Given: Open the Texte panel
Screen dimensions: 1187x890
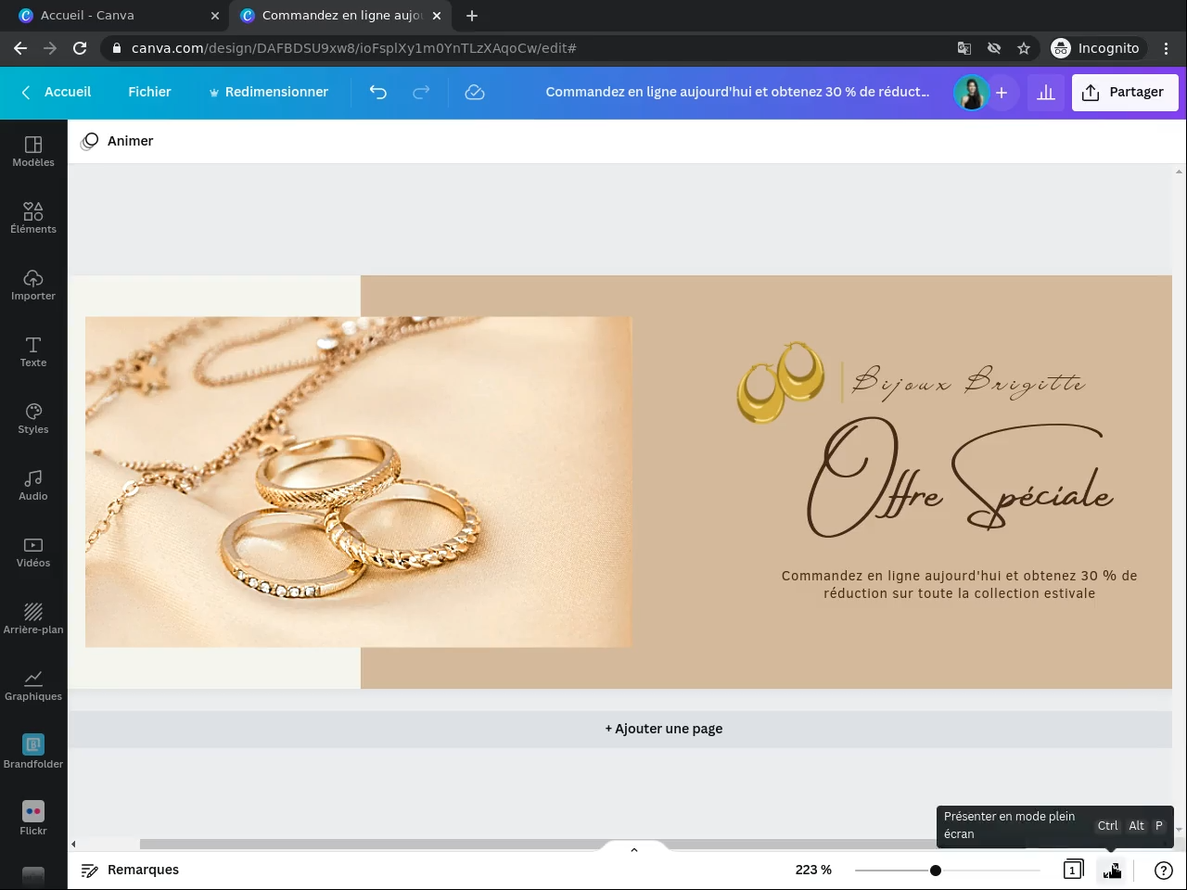Looking at the screenshot, I should [33, 351].
